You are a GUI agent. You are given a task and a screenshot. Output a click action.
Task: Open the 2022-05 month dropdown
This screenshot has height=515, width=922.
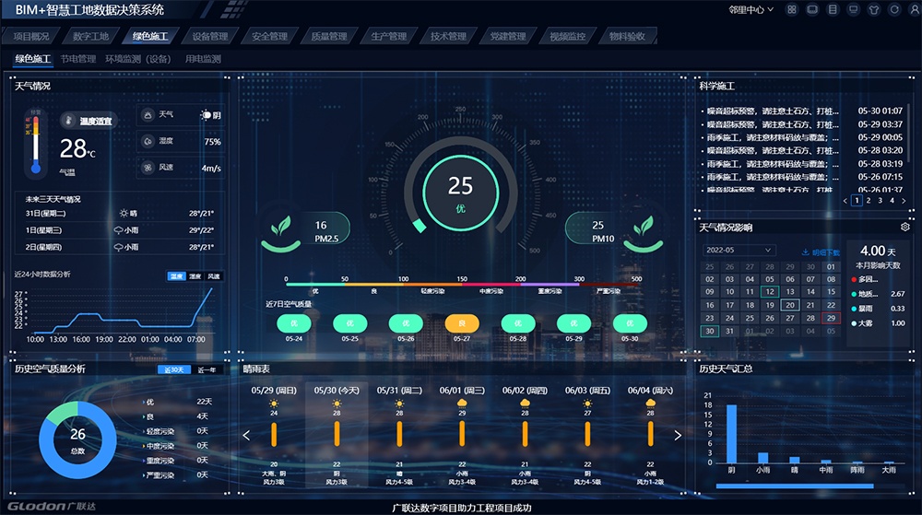[739, 250]
